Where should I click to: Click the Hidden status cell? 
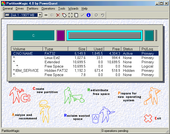coord(129,70)
